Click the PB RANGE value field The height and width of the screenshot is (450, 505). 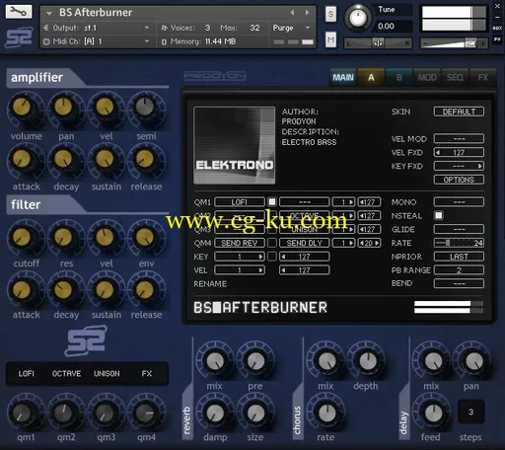coord(459,270)
